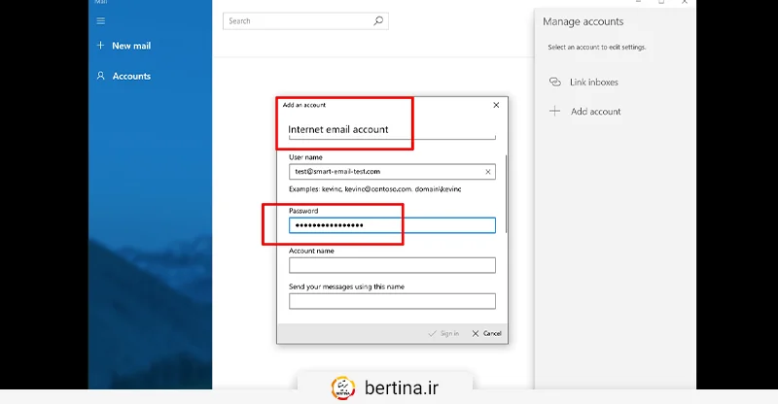778x404 pixels.
Task: Click the magnifier icon in the search box
Action: tap(378, 20)
